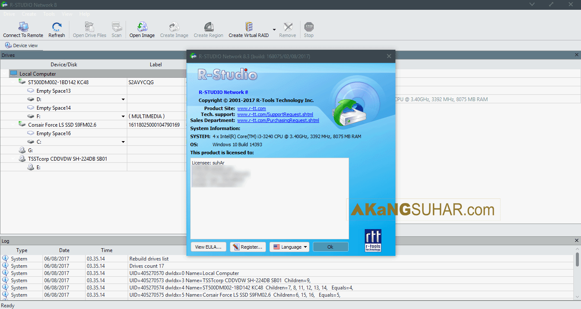Click the r-tools technology logo in the dialog
The width and height of the screenshot is (581, 309).
pyautogui.click(x=373, y=241)
